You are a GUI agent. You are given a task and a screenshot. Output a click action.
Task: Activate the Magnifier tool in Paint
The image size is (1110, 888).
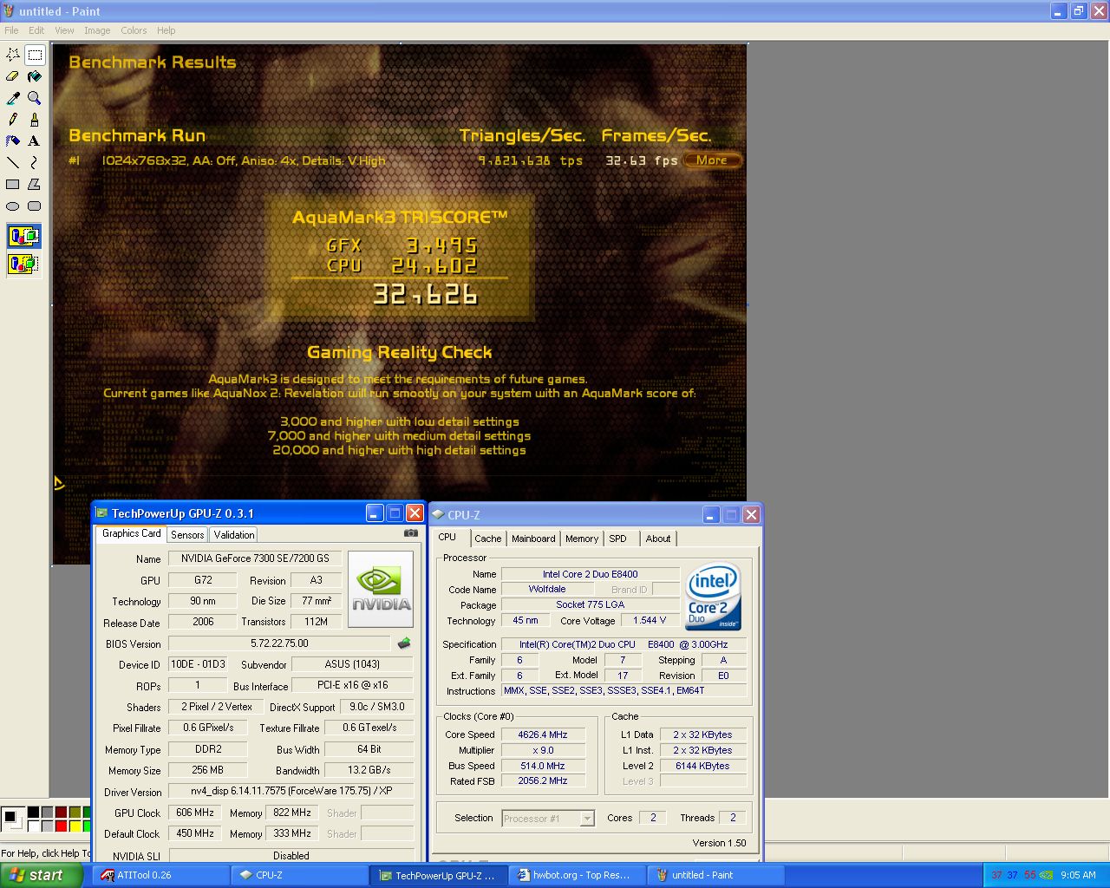pos(35,98)
